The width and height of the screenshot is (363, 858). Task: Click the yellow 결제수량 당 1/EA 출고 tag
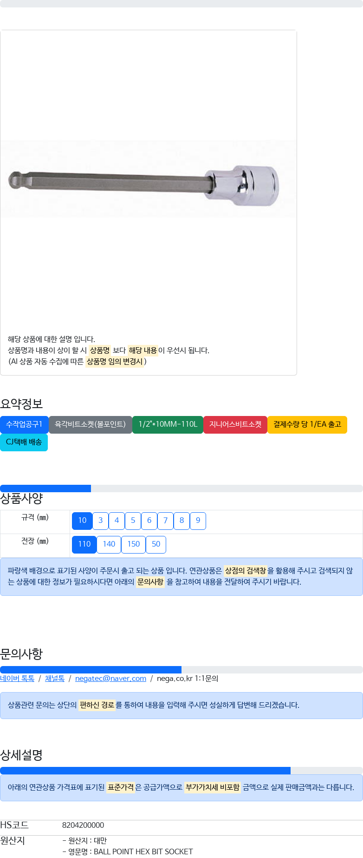(307, 424)
